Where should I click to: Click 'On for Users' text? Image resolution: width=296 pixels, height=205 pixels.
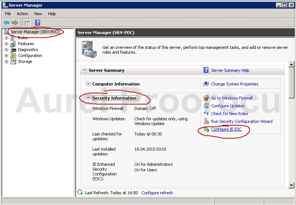(145, 170)
